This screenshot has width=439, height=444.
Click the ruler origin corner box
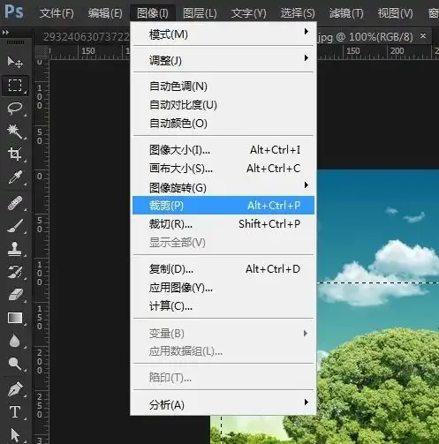pos(42,52)
